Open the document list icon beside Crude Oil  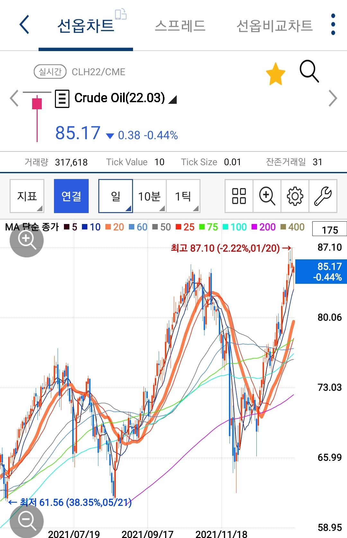pos(62,99)
